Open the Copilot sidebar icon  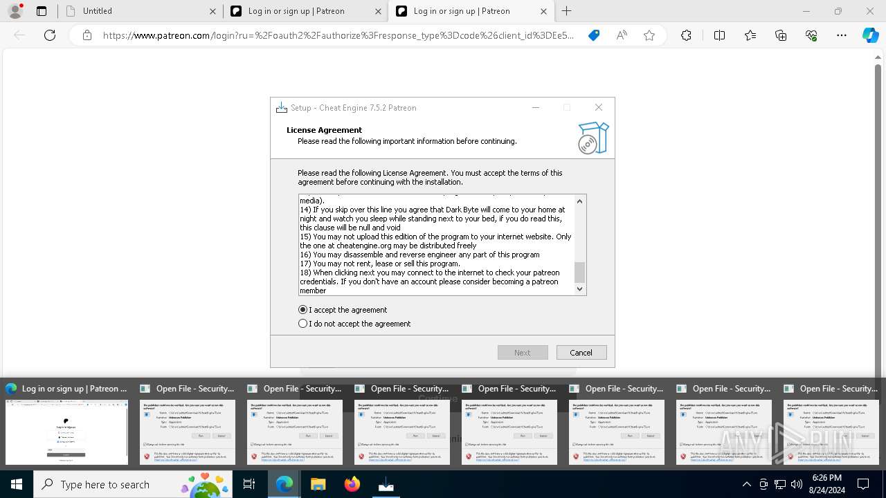871,35
